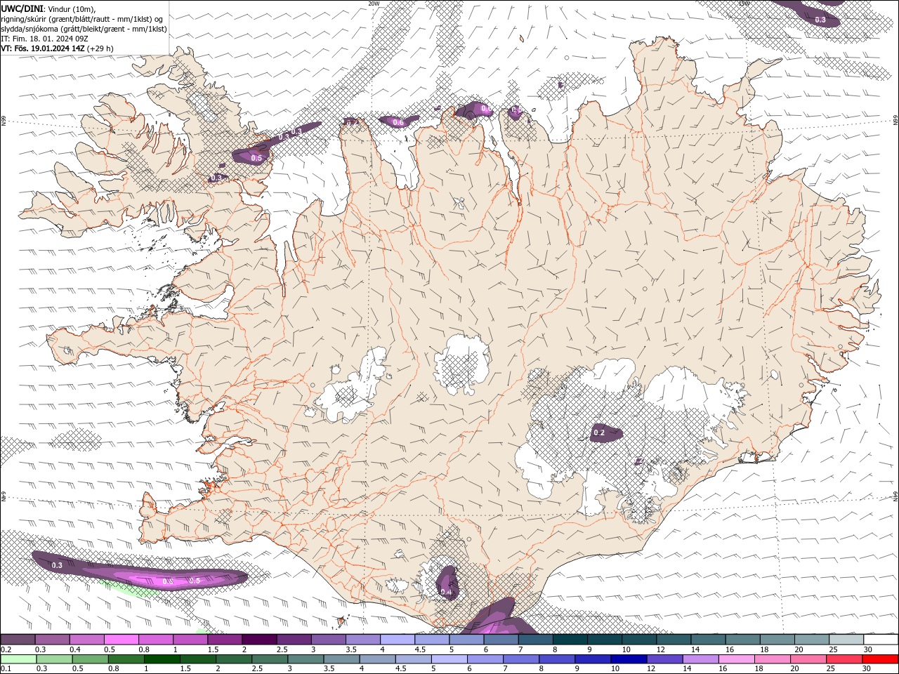The width and height of the screenshot is (899, 674).
Task: Select the upper-row white 30 legend swatch
Action: [881, 640]
